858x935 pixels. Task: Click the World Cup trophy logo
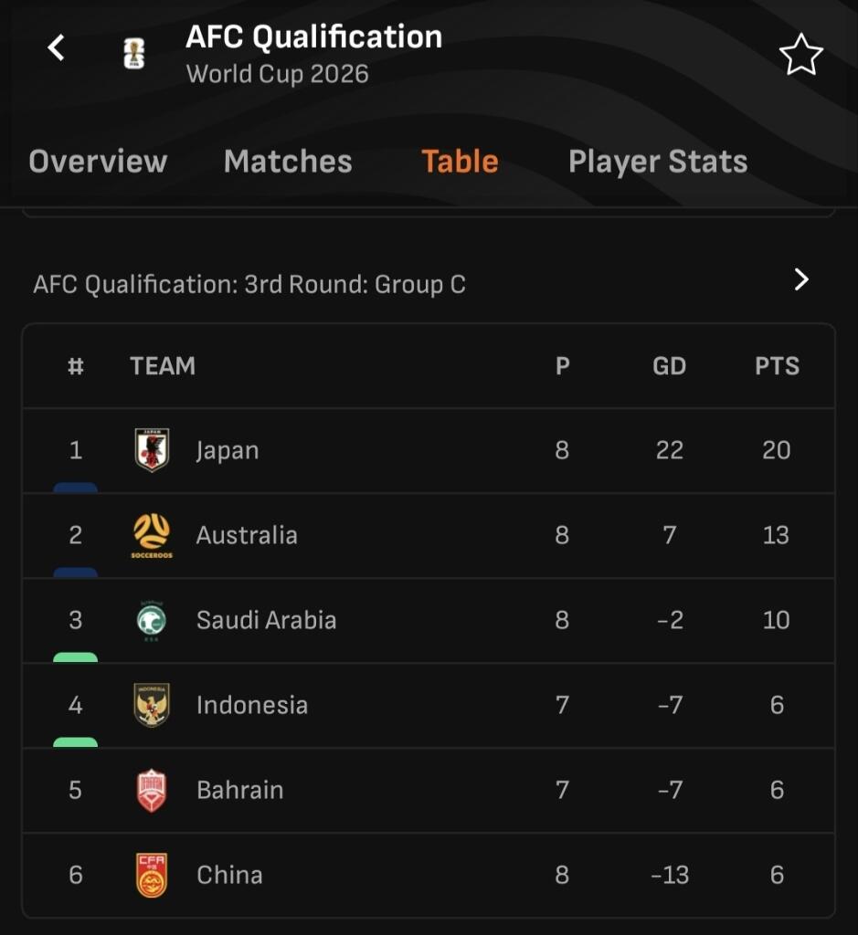point(134,54)
